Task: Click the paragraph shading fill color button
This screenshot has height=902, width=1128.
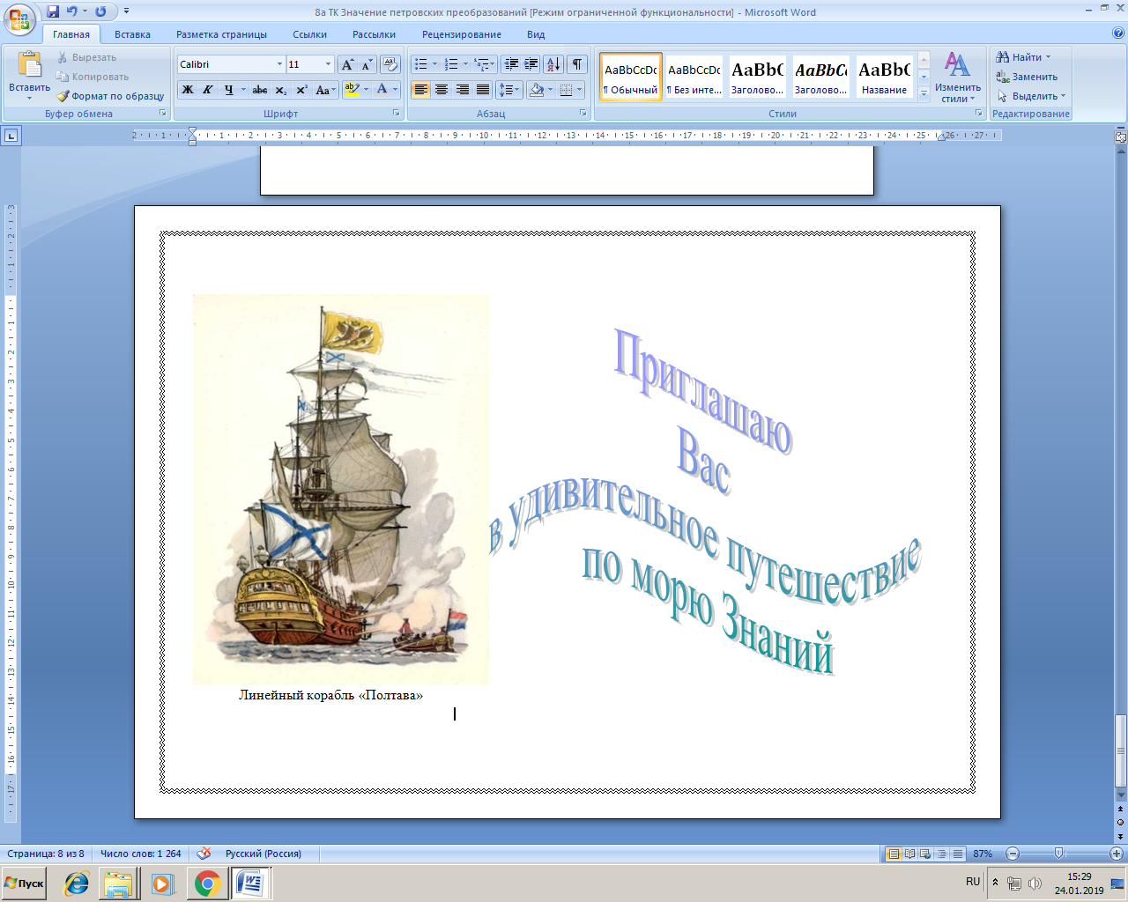Action: point(537,90)
